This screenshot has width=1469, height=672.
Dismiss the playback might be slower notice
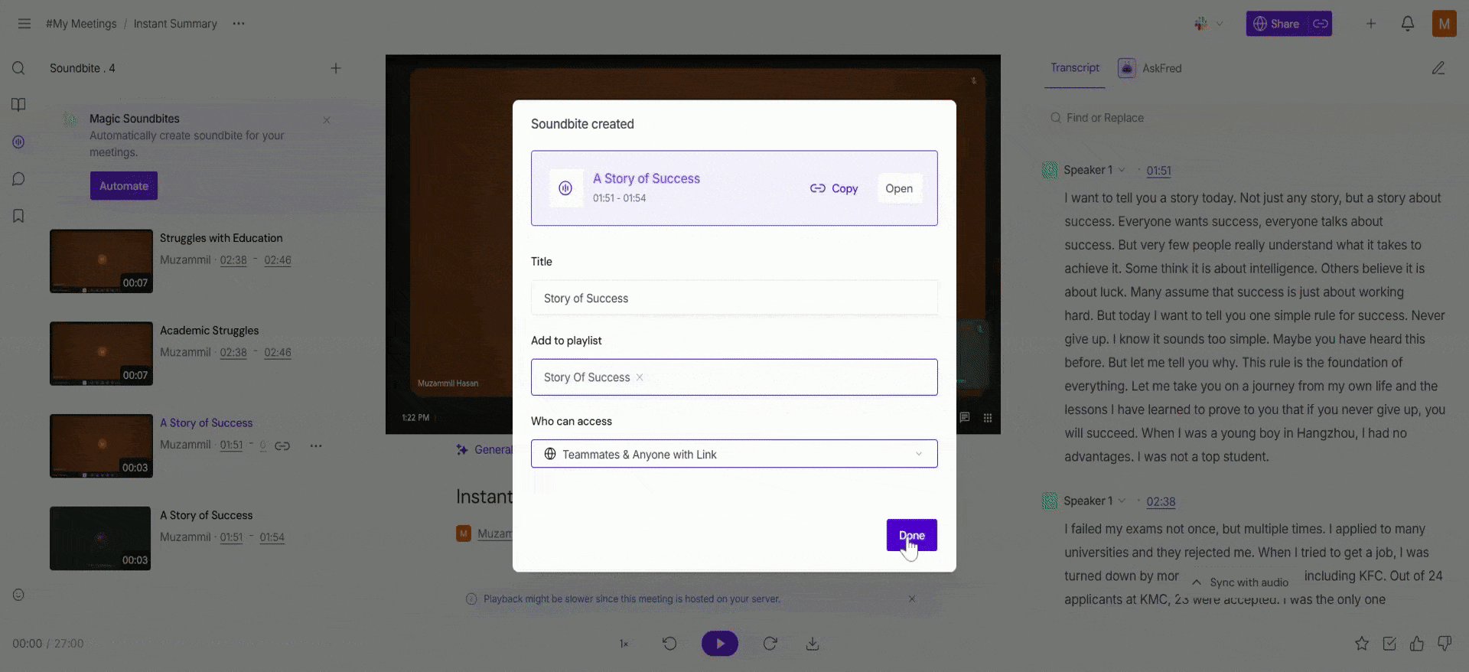point(912,599)
